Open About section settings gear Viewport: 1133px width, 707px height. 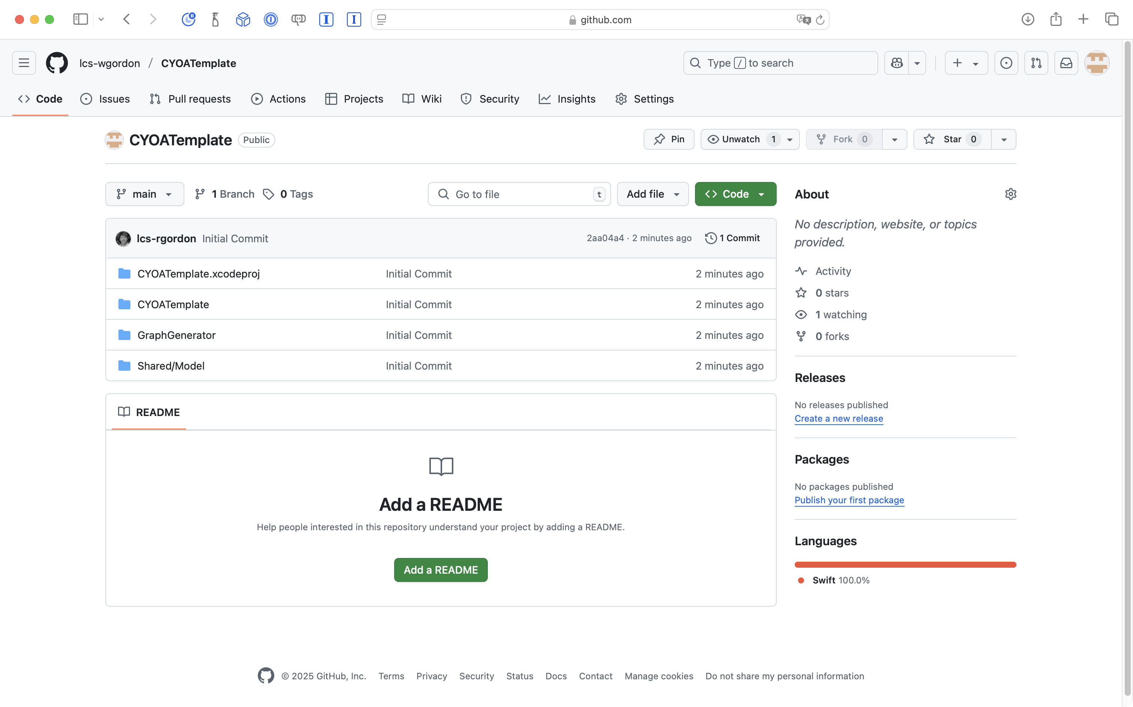1010,194
